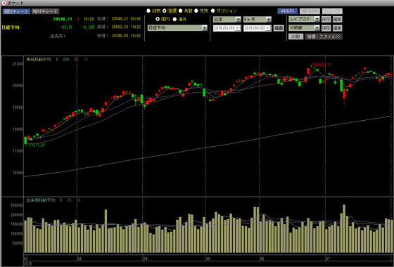The width and height of the screenshot is (394, 267).
Task: Click the 2015/02/03 start date field
Action: 227,28
